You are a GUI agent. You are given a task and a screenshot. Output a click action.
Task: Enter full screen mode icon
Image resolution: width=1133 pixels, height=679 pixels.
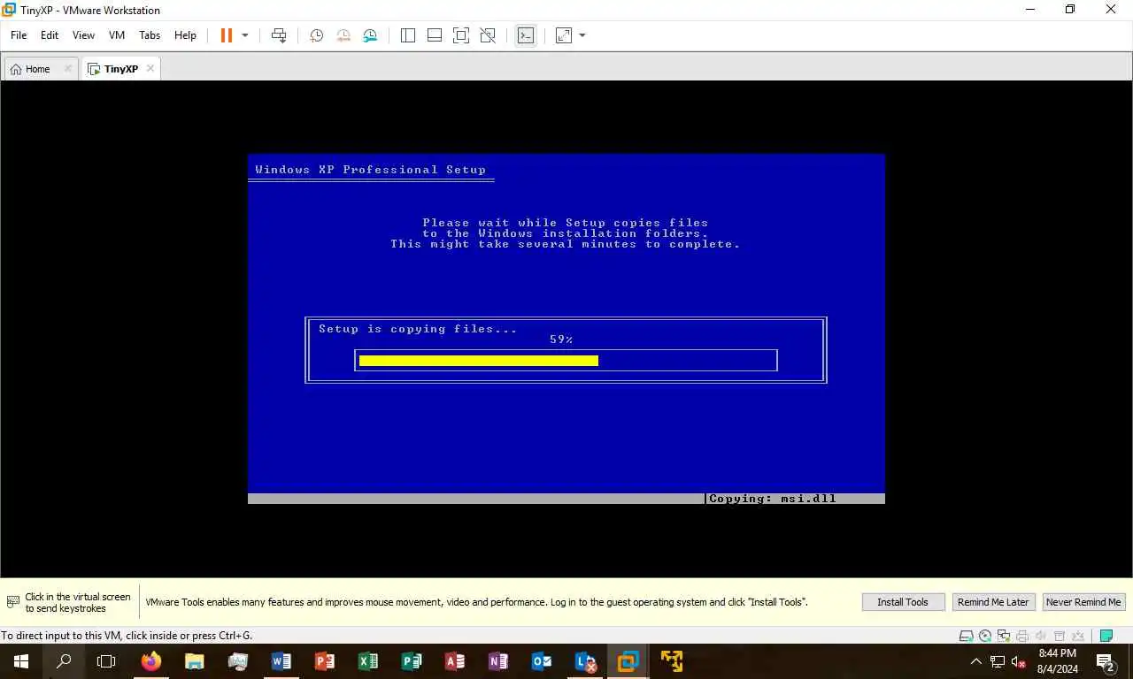[461, 35]
